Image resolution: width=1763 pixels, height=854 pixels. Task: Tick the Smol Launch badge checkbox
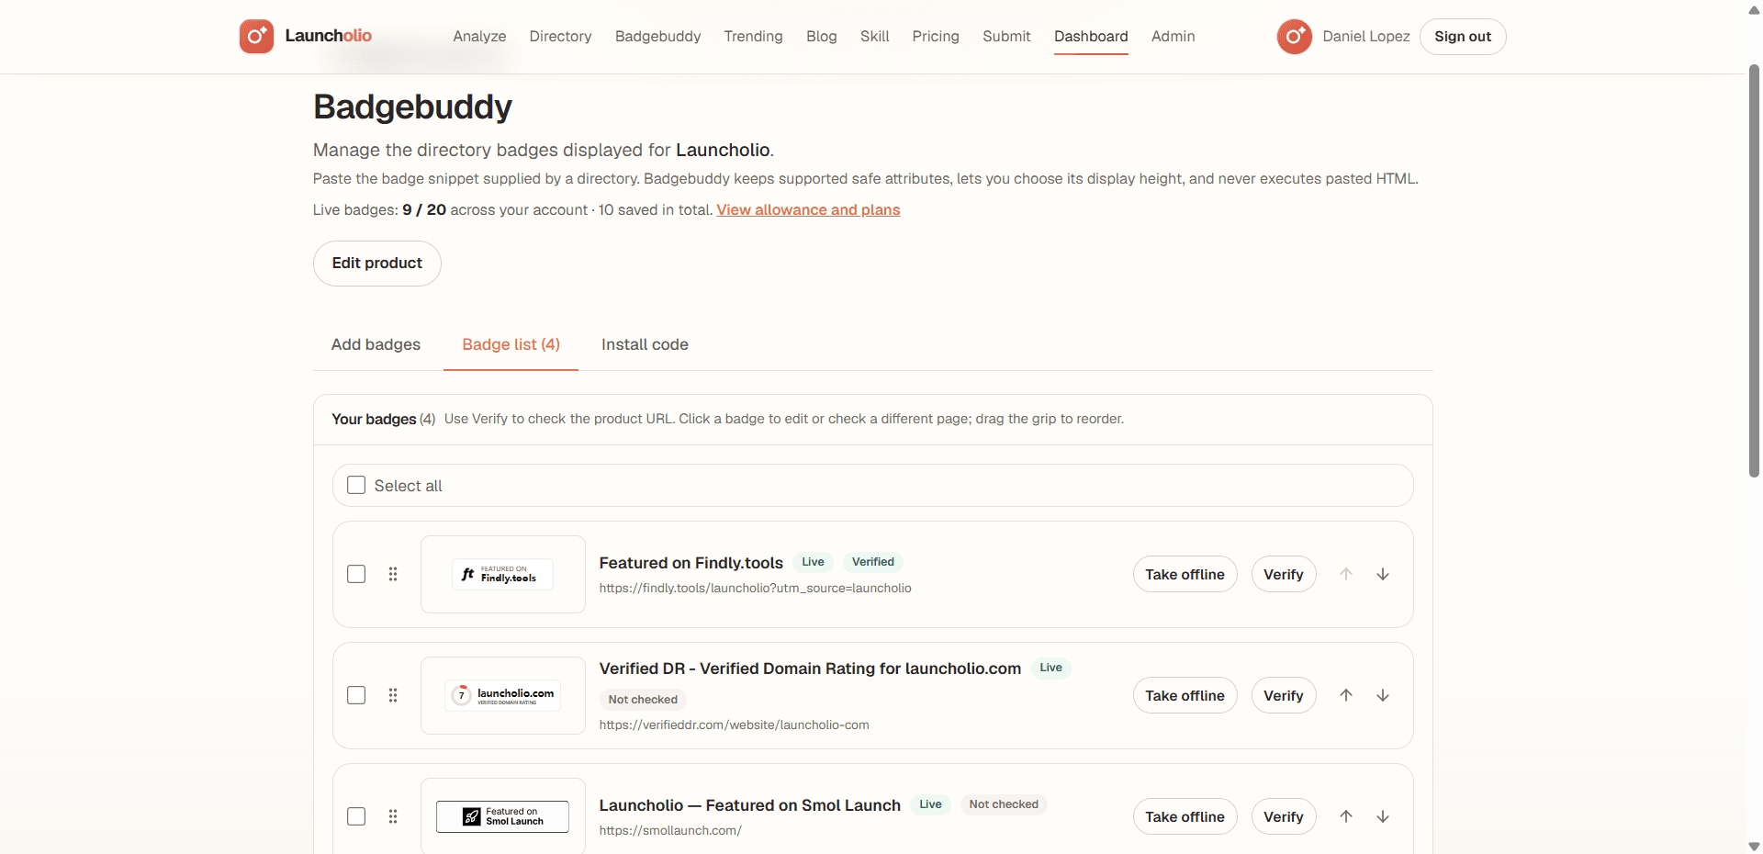(356, 816)
